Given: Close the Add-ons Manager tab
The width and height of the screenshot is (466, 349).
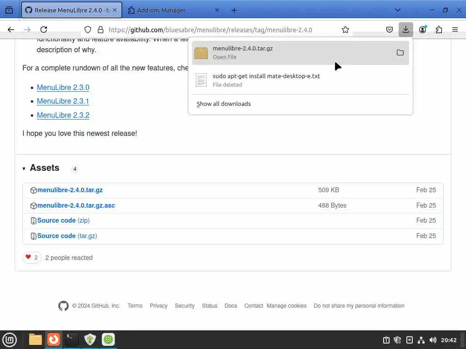Looking at the screenshot, I should 217,10.
